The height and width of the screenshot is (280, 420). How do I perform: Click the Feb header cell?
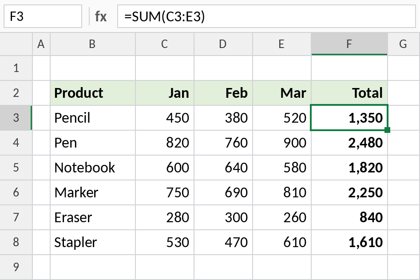(223, 93)
